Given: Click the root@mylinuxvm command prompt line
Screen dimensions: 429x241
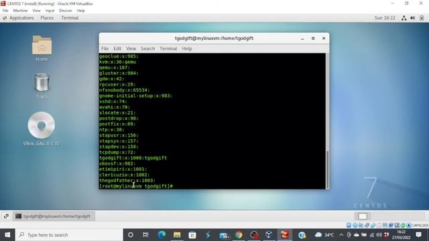Looking at the screenshot, I should [136, 186].
